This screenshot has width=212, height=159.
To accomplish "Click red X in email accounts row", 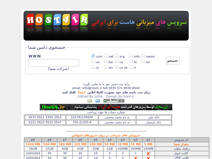I will [x=148, y=153].
